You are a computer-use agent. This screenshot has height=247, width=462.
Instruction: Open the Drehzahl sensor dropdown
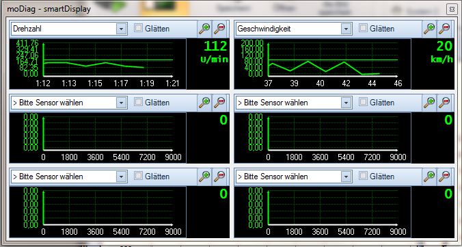122,29
